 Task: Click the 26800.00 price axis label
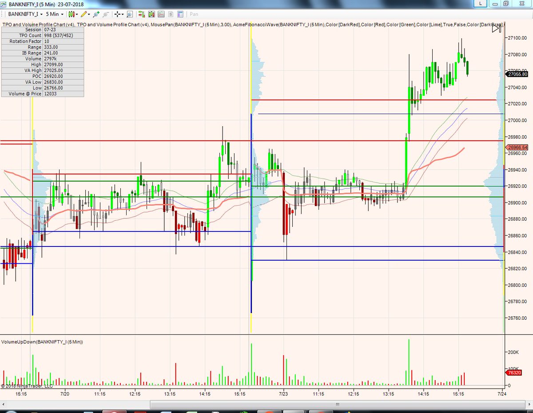click(x=517, y=285)
